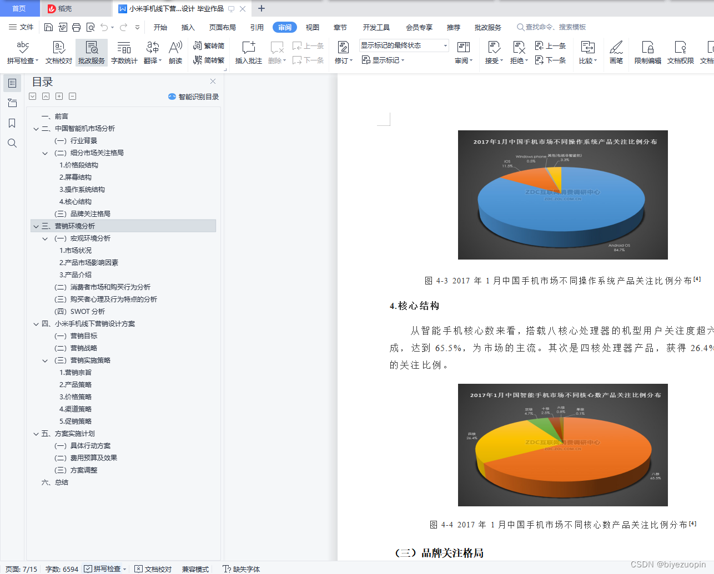Open restrict editing (限制编辑)
The height and width of the screenshot is (574, 714).
click(x=648, y=53)
